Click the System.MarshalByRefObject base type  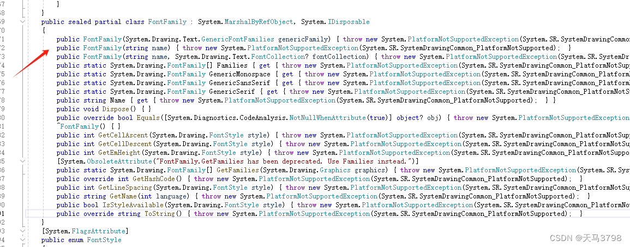tap(247, 22)
